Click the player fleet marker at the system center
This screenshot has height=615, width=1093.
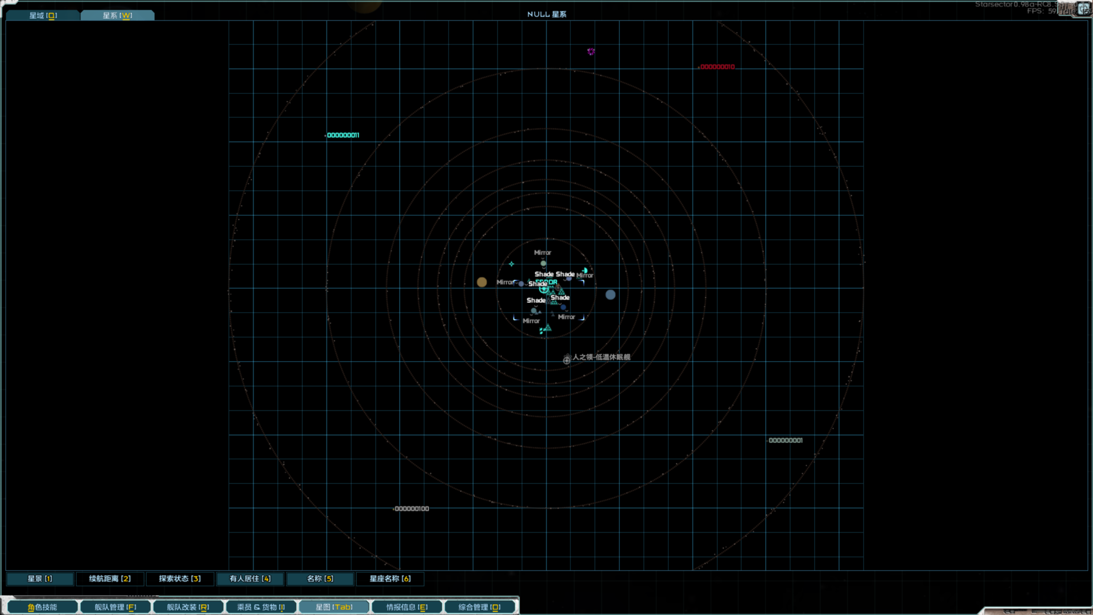point(544,289)
